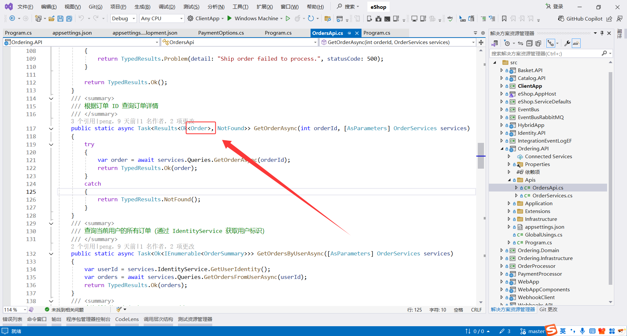
Task: Click the Sogou input method S icon
Action: 551,330
